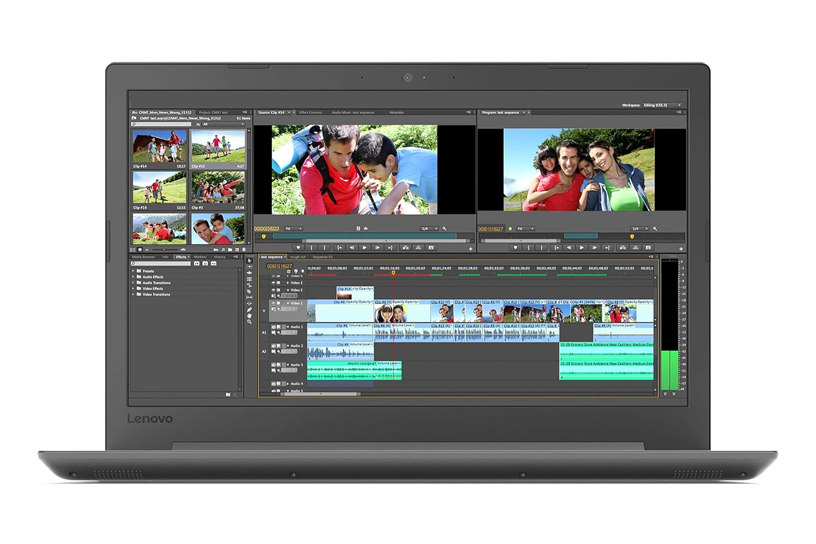Click Export Frame camera in Program monitor
The image size is (816, 544).
648,248
